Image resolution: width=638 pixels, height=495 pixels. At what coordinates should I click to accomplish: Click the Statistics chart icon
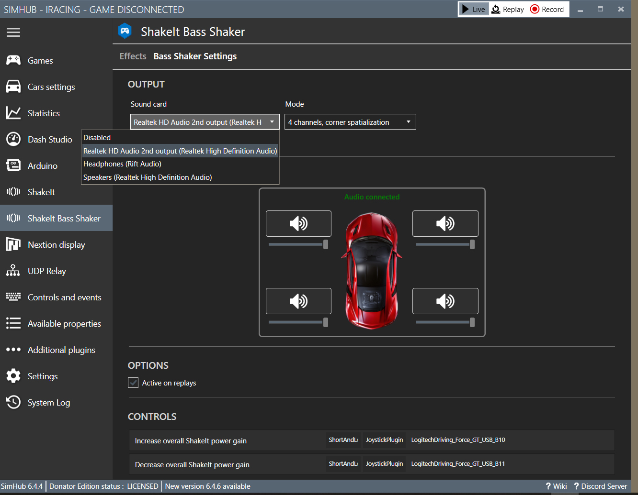click(x=13, y=113)
